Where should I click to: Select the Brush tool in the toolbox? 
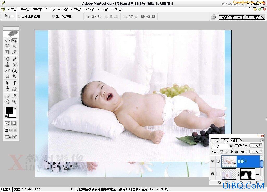[x=14, y=59]
